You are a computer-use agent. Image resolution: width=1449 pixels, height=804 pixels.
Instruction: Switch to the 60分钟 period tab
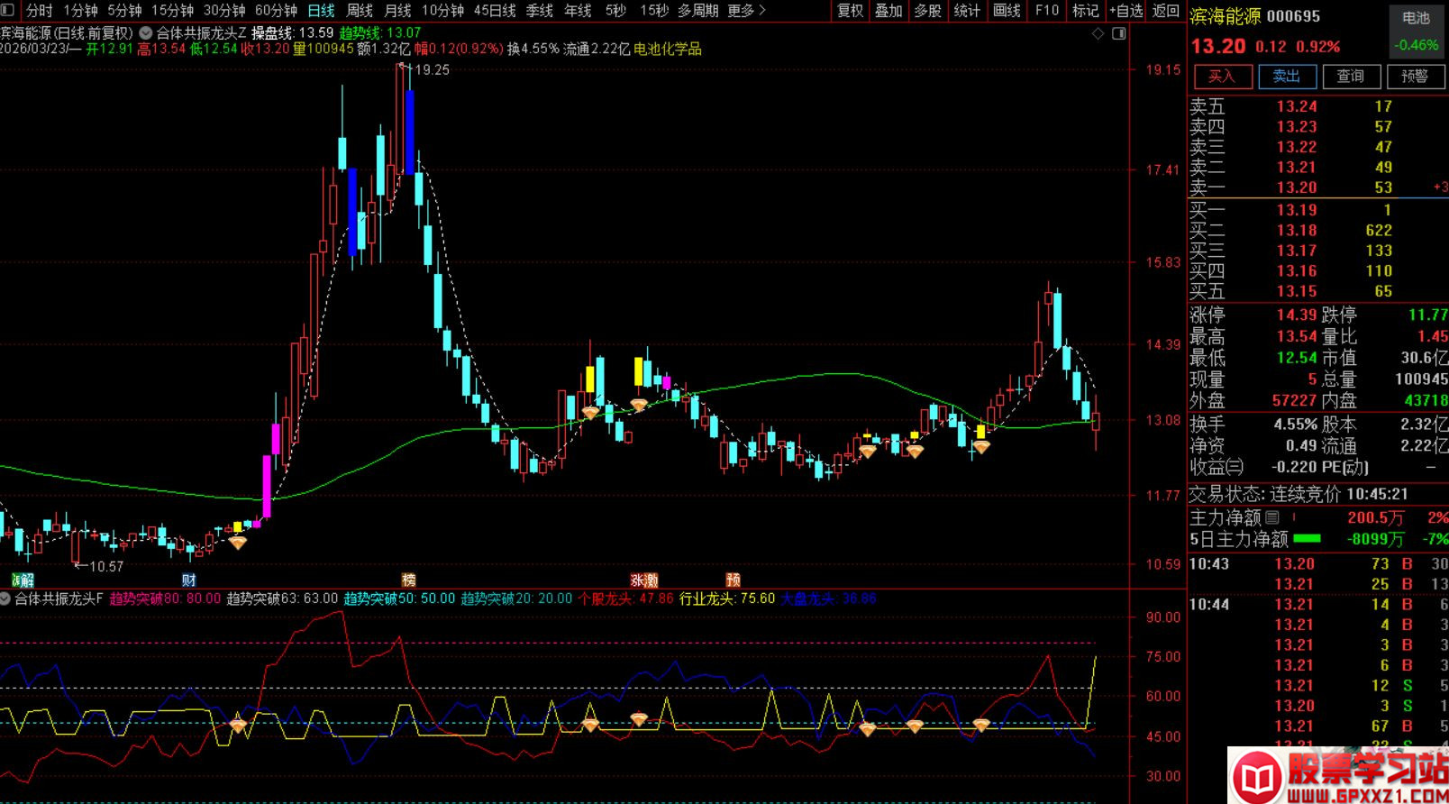[276, 11]
